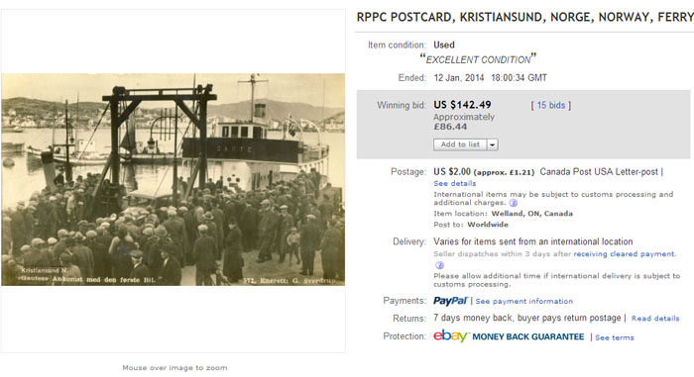Open the help icon under seller dispatch note
The height and width of the screenshot is (377, 694).
coord(439,265)
